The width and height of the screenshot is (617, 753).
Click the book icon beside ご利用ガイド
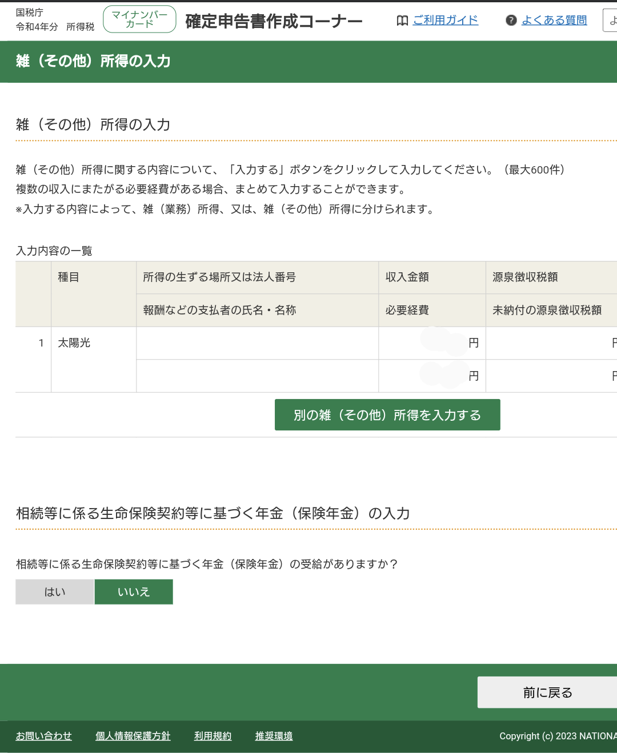coord(402,21)
